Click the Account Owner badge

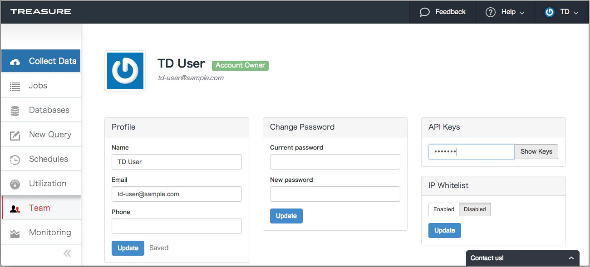[x=240, y=65]
